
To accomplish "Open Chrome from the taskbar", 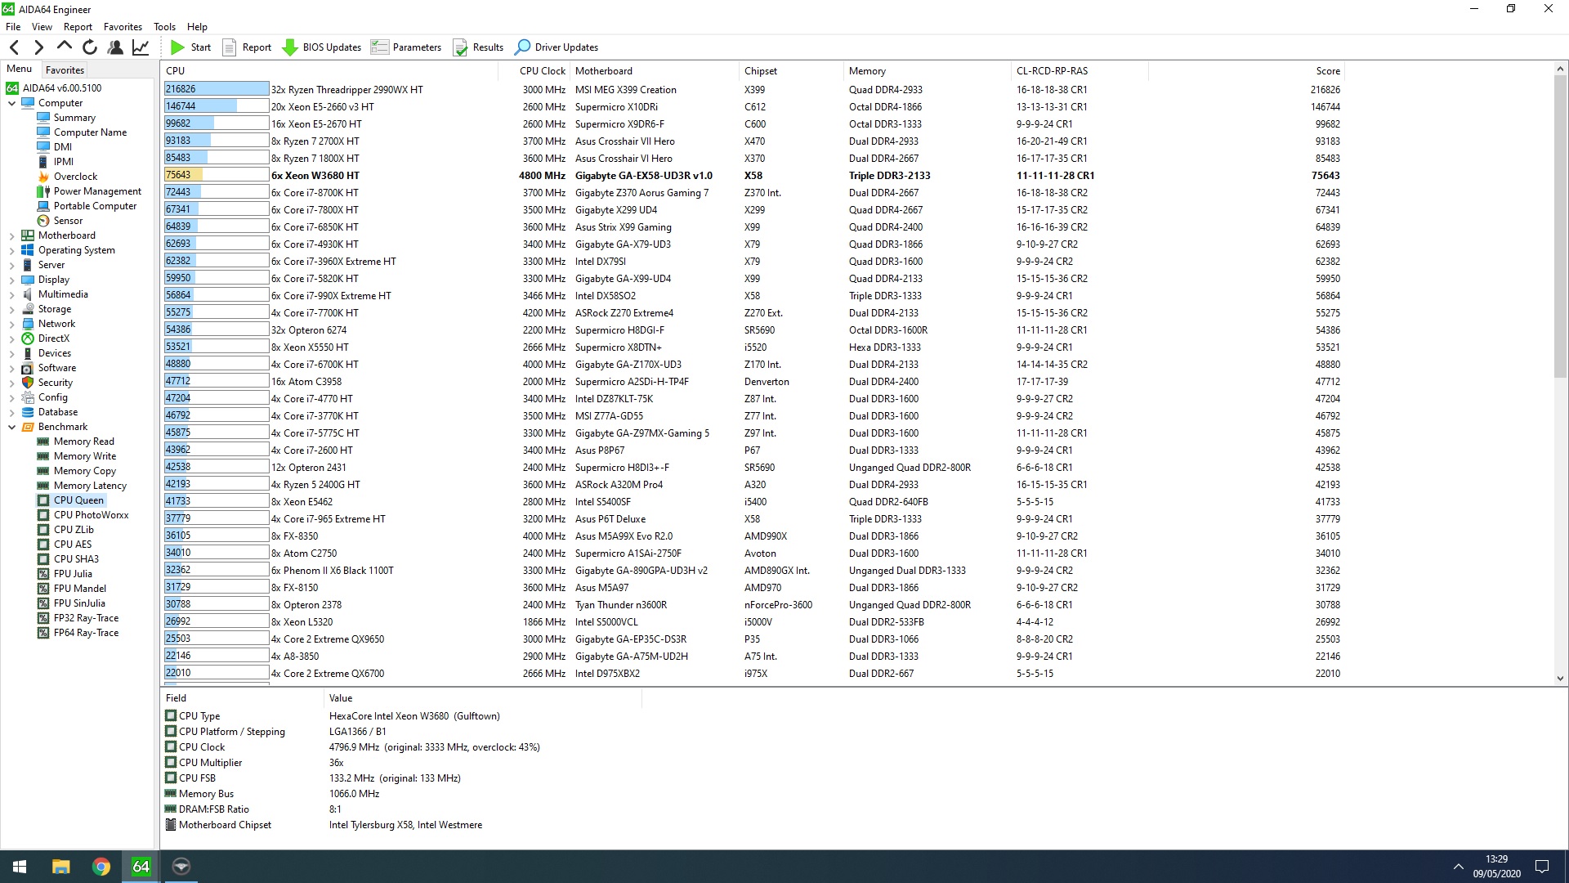I will tap(101, 867).
